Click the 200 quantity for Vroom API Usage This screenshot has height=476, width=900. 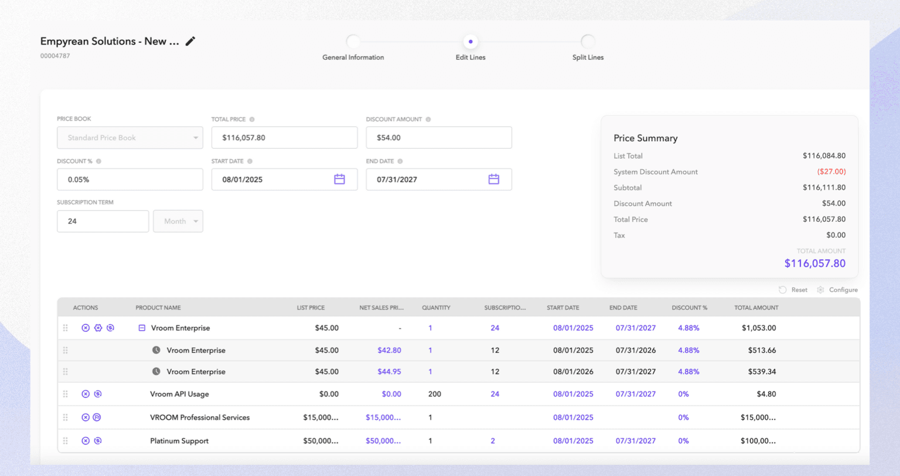pos(435,394)
